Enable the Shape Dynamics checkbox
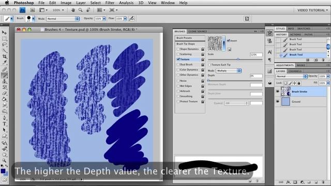Screen dimensions: 331x186 (178, 49)
